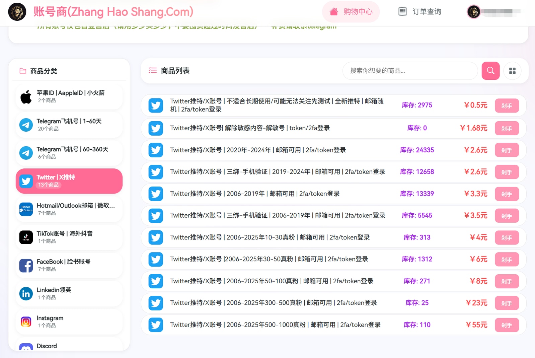Click the Facebook 脸书账号 category icon

26,266
